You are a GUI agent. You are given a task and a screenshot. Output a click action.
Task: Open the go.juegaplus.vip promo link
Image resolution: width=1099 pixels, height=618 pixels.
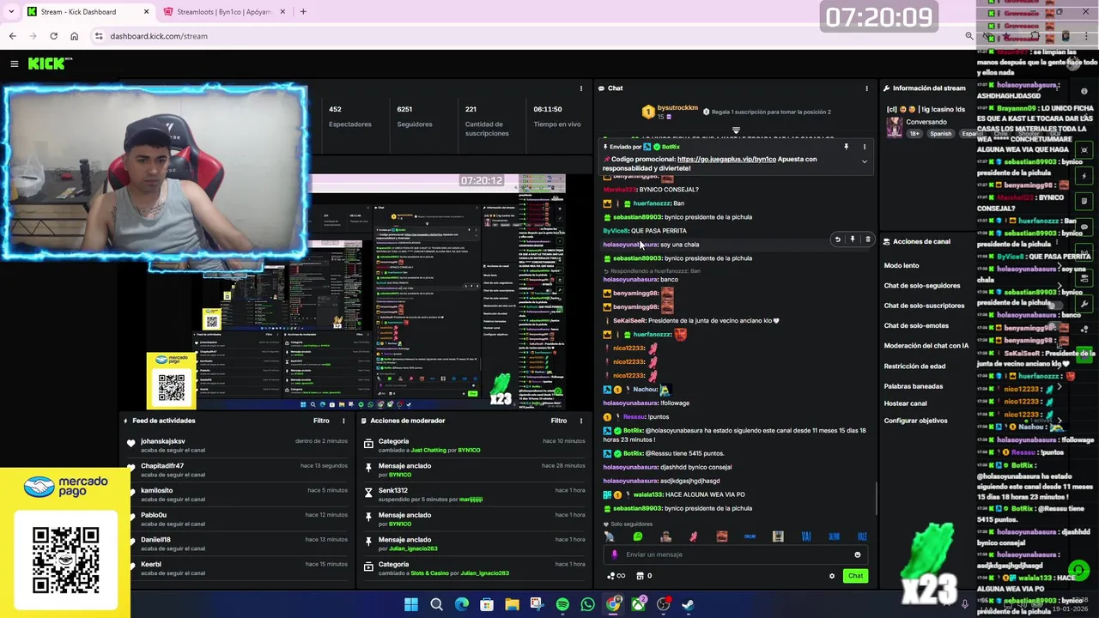pyautogui.click(x=726, y=159)
